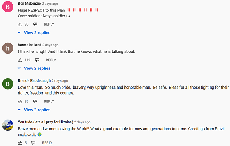The height and width of the screenshot is (146, 230).
Task: Like the You tudo comment
Action: pos(20,143)
